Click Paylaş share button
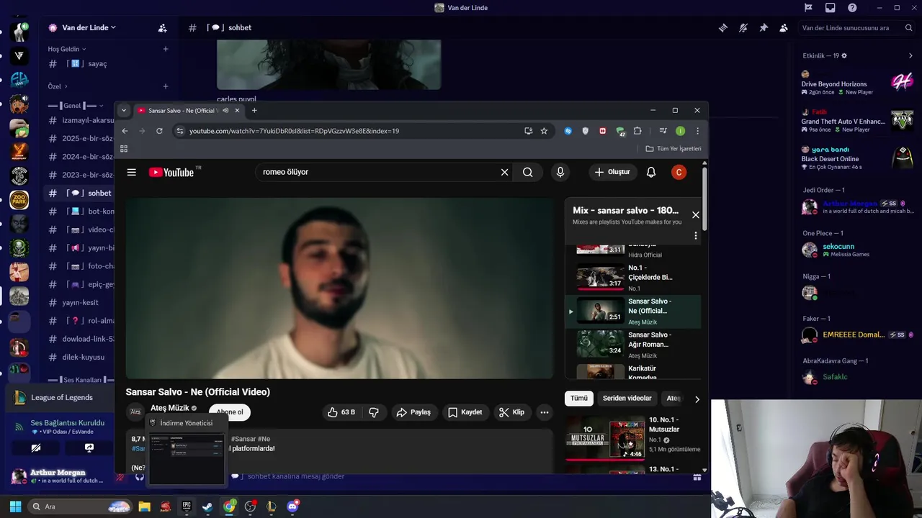Image resolution: width=922 pixels, height=518 pixels. pyautogui.click(x=413, y=412)
